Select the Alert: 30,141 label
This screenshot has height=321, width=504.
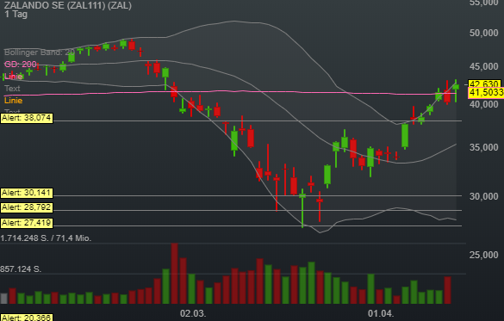[x=27, y=193]
